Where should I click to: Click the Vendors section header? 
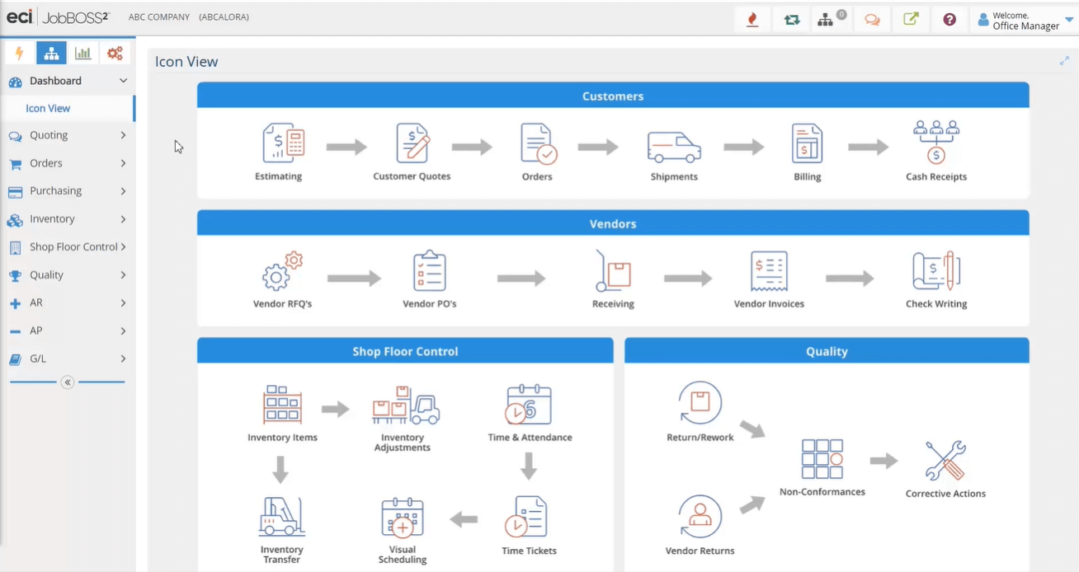pos(613,223)
